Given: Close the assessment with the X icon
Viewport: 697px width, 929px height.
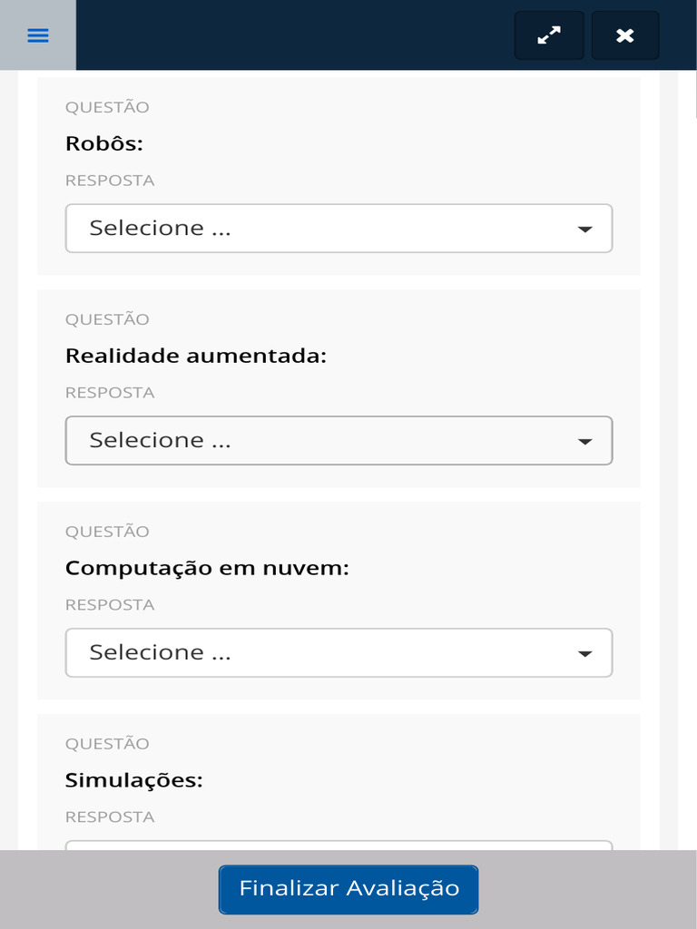Looking at the screenshot, I should pos(625,35).
